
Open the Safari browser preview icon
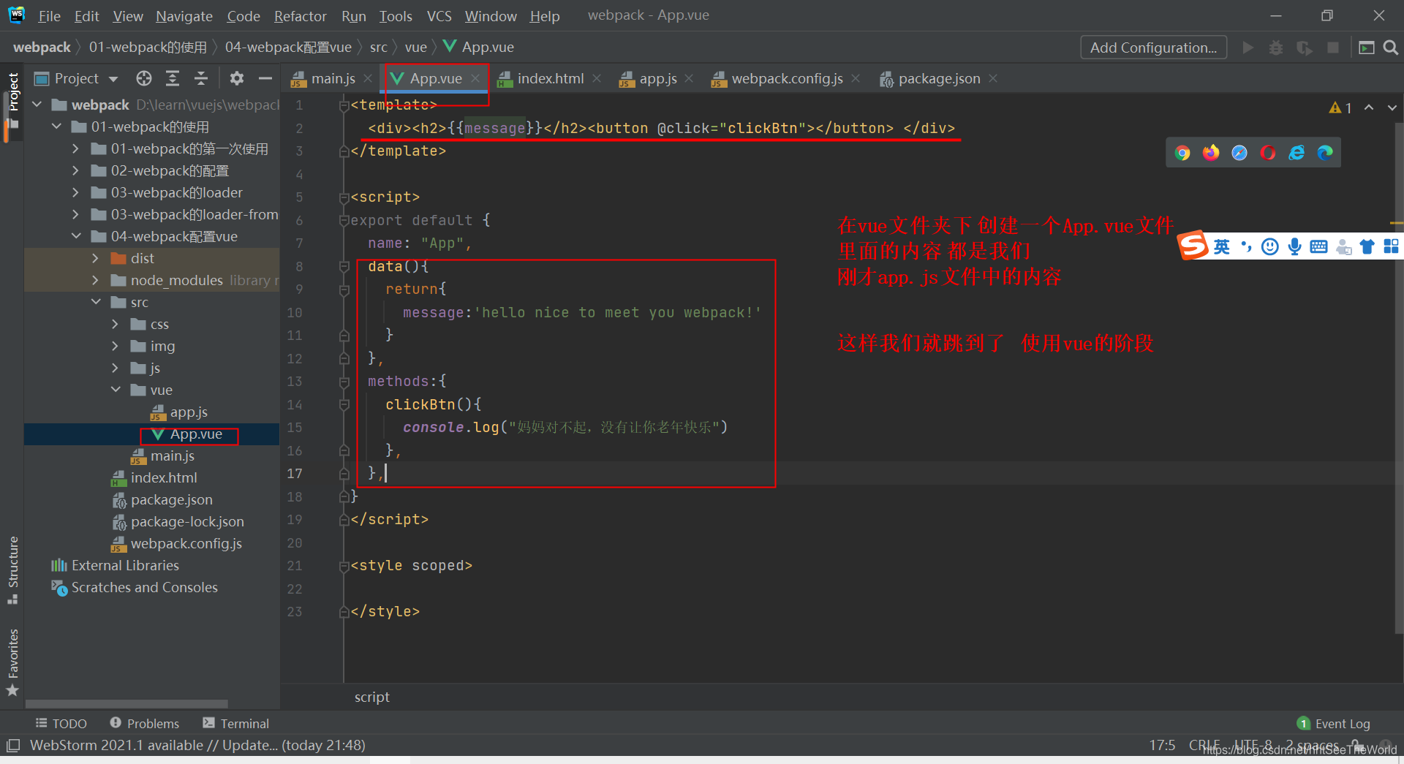(x=1239, y=153)
